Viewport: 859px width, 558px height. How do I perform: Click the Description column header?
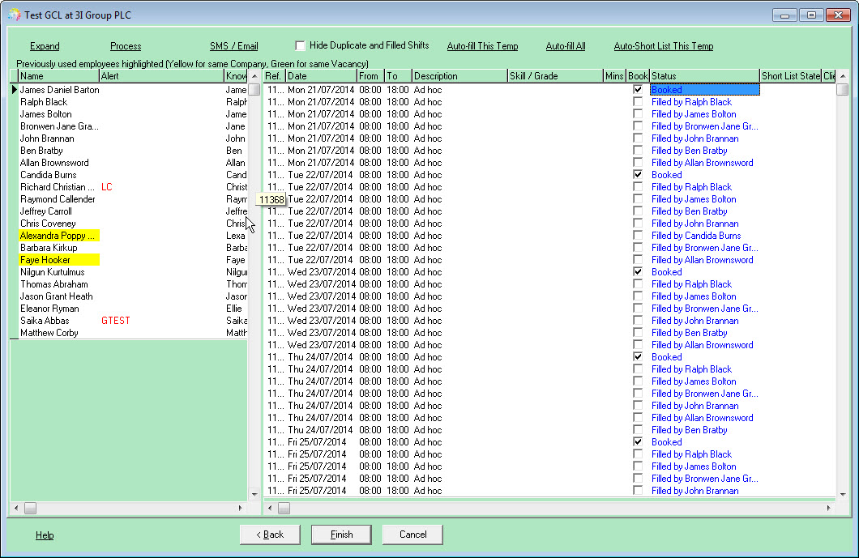point(459,76)
